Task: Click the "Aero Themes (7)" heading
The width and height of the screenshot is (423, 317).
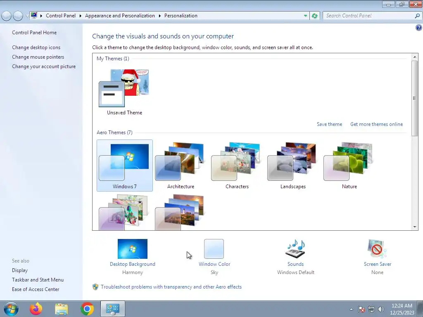Action: pos(114,132)
